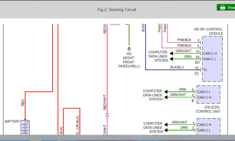The width and height of the screenshot is (235, 141).
Task: Click the 'GRN/WHT' label at EIS pin 5
Action: click(178, 95)
